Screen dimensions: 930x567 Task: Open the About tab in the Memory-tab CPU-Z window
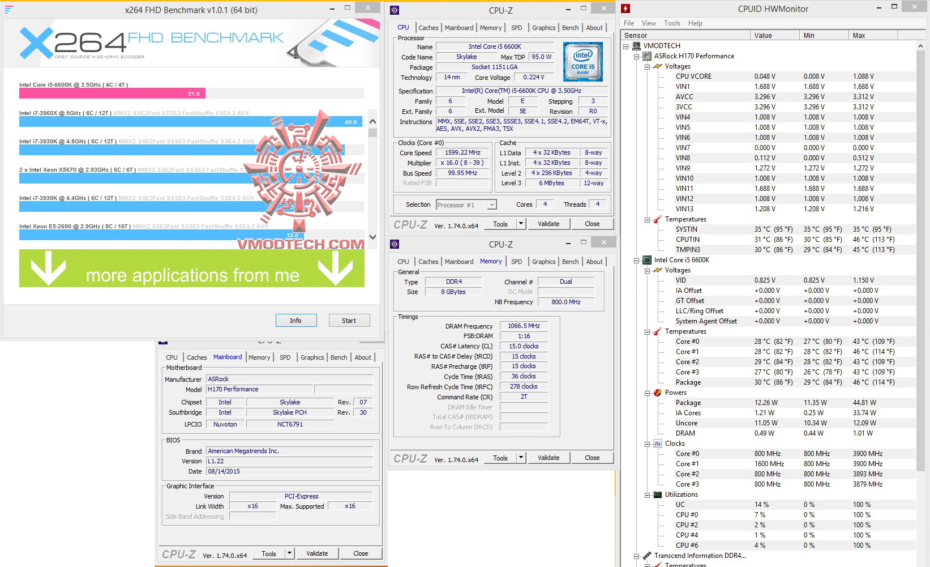(594, 262)
